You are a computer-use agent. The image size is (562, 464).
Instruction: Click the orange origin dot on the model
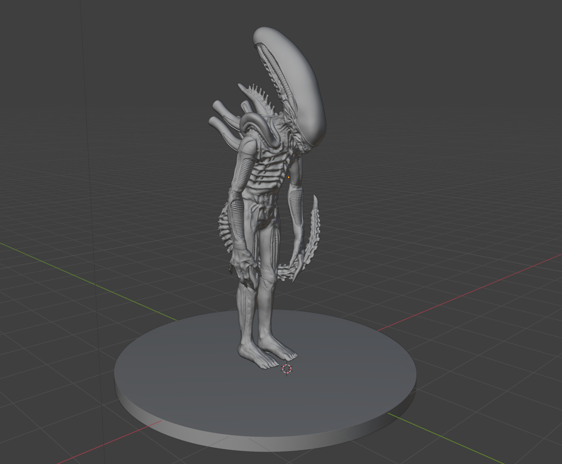(289, 177)
